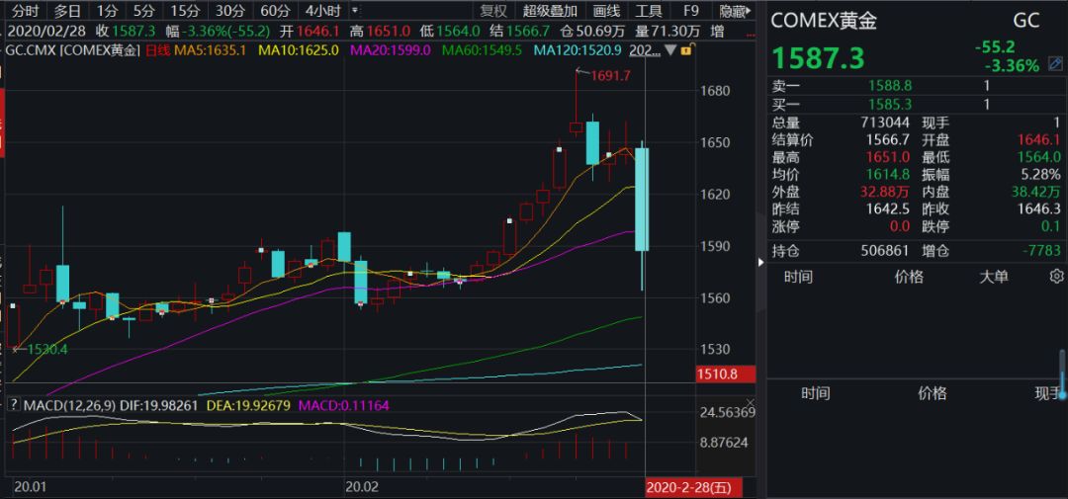Open the gear settings in the trade list header
This screenshot has width=1068, height=499.
click(1056, 276)
